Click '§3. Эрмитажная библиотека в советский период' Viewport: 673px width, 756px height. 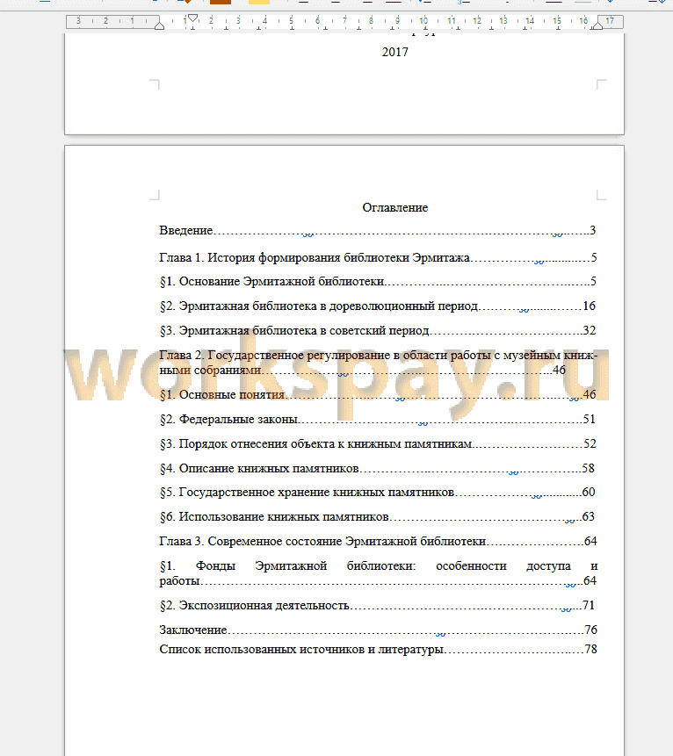pos(378,330)
